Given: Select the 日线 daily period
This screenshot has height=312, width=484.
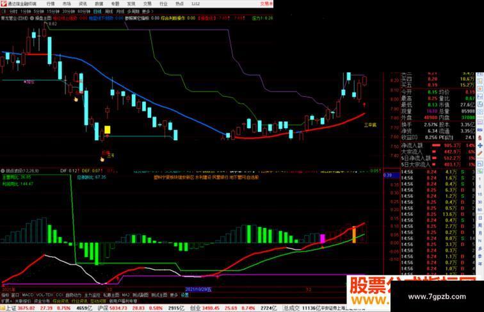Looking at the screenshot, I should (x=97, y=12).
